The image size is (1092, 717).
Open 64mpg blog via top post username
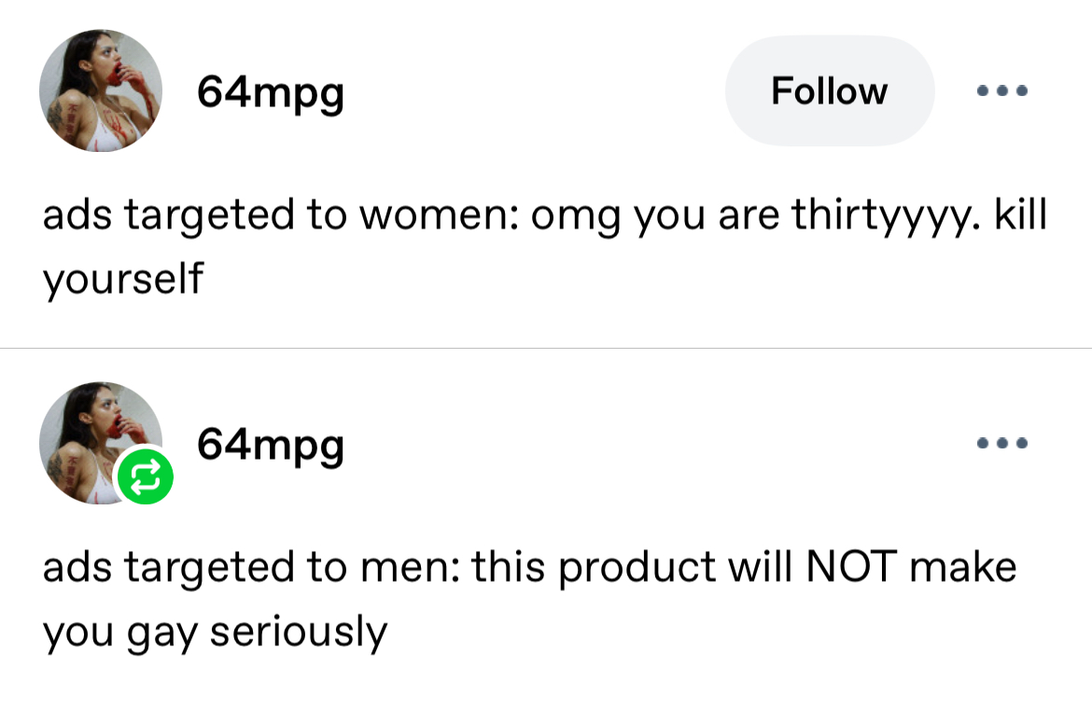(270, 93)
